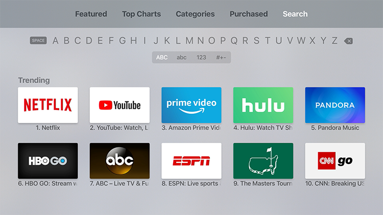Select the YouTube app icon
The image size is (383, 215).
(119, 105)
